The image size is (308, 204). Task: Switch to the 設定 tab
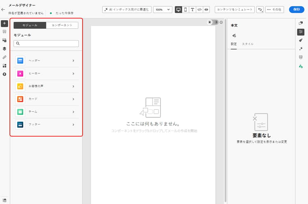coord(234,44)
